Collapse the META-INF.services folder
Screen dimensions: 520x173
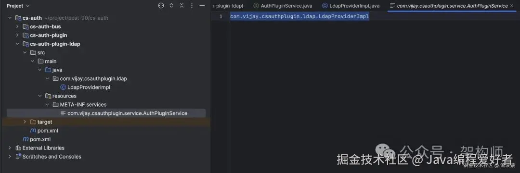47,105
